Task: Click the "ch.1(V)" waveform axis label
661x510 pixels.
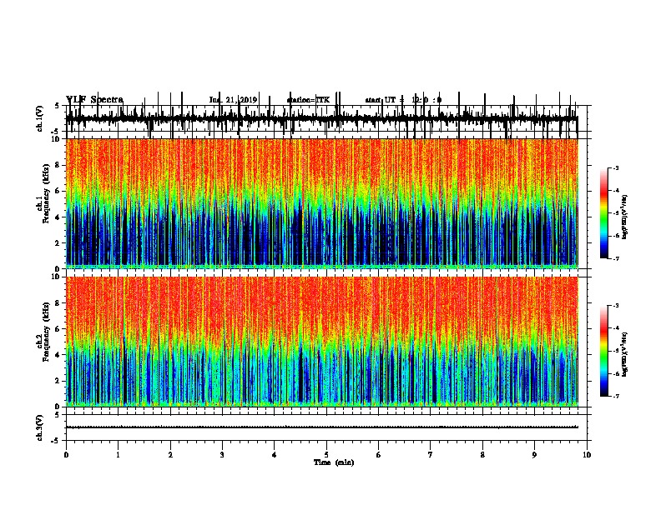Action: (x=39, y=118)
